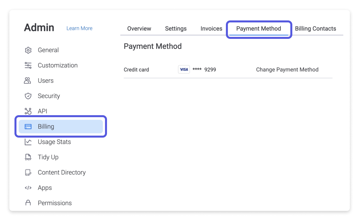Open the Invoices tab
359x221 pixels.
(x=211, y=28)
